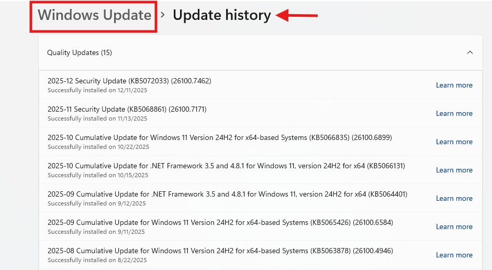Select the 2025-10 .NET Framework KB5066131 entry

click(226, 166)
